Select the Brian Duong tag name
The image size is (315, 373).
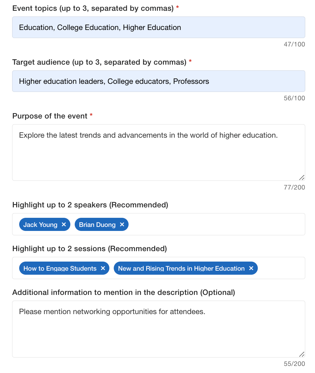coord(97,225)
